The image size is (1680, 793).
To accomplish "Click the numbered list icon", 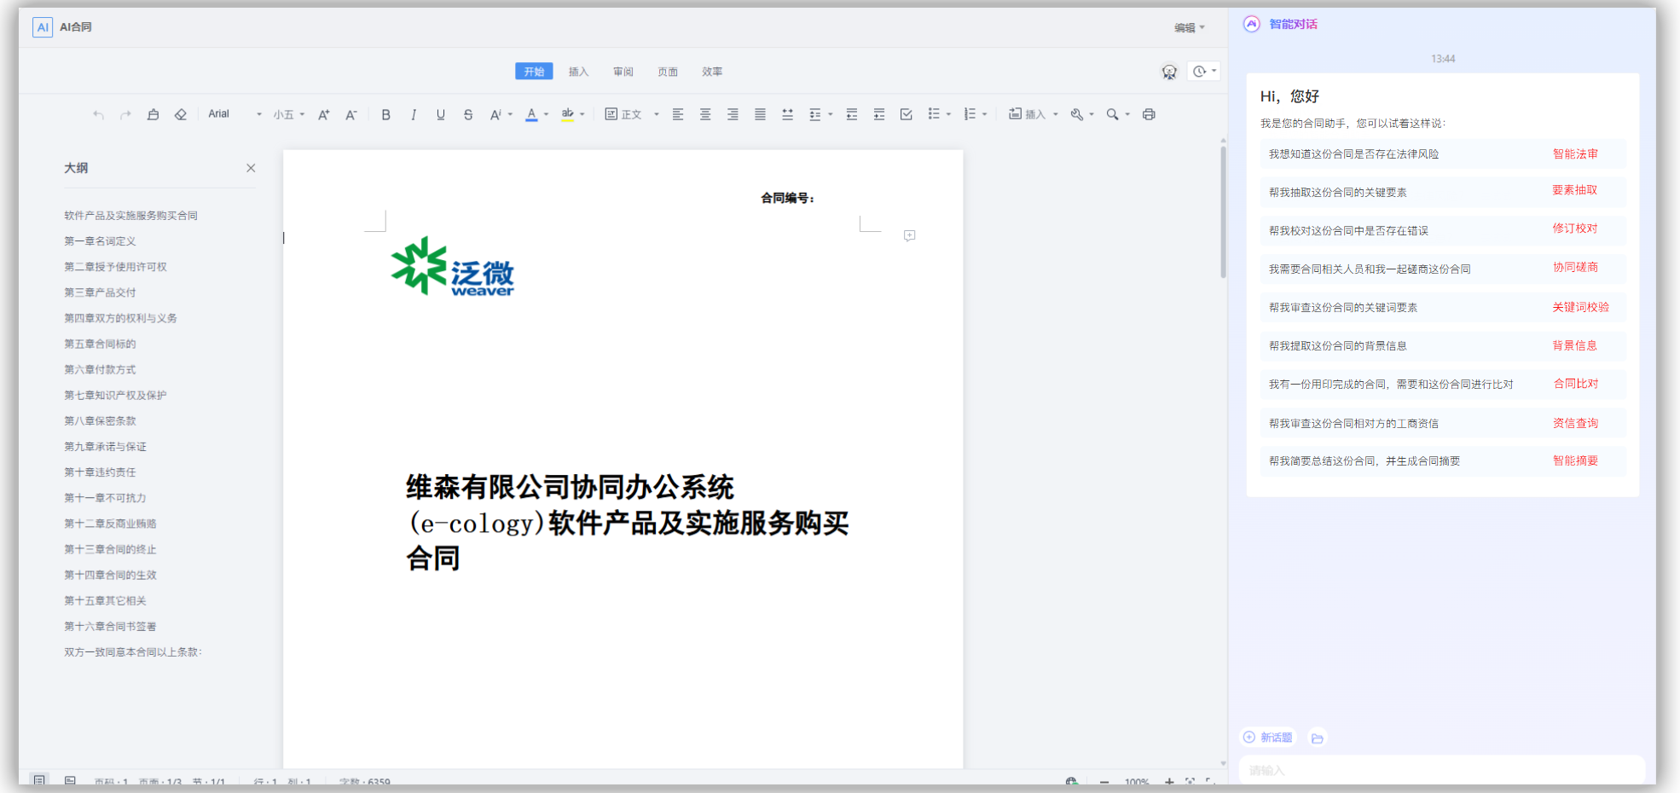I will (x=970, y=114).
